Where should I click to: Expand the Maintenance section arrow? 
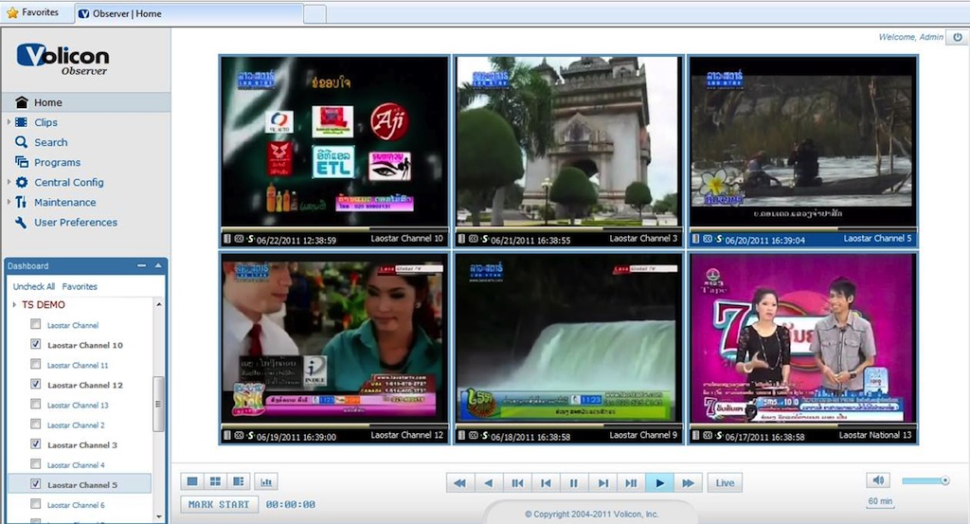pos(8,202)
